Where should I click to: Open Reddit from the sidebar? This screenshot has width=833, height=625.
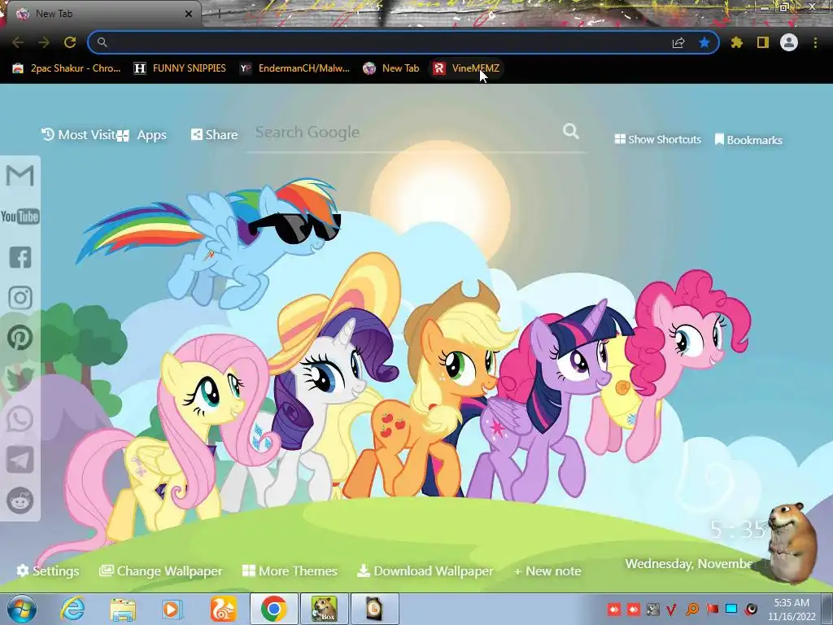(x=20, y=500)
